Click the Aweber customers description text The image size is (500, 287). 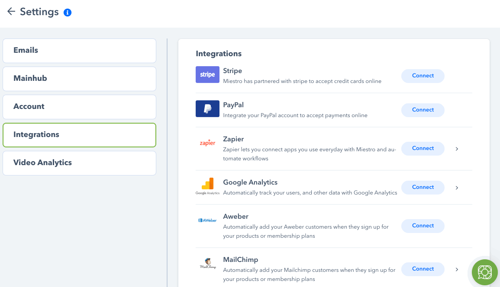(306, 231)
